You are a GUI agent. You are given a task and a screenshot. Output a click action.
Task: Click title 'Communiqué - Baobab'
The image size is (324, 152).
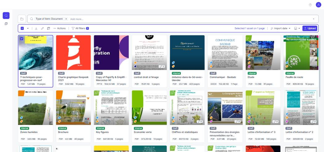pyautogui.click(x=223, y=77)
